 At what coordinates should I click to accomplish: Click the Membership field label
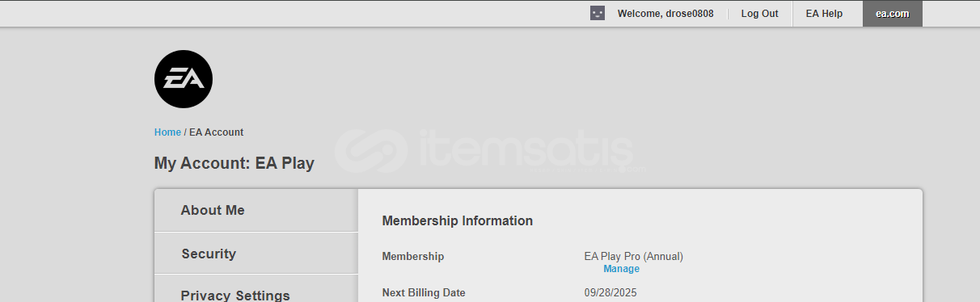click(412, 257)
